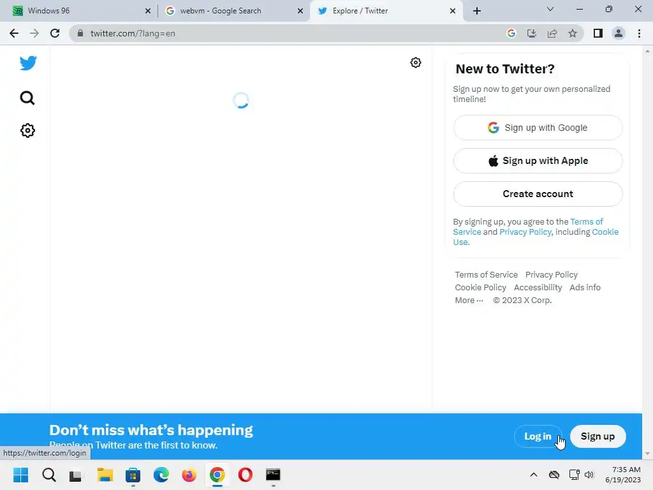Expand the More footer menu
Viewport: 653px width, 490px height.
(469, 300)
